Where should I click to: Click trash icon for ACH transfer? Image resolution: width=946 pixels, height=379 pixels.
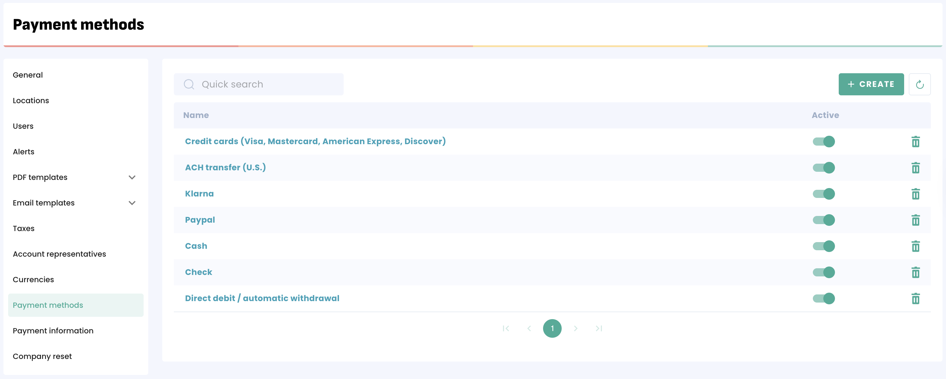coord(915,168)
